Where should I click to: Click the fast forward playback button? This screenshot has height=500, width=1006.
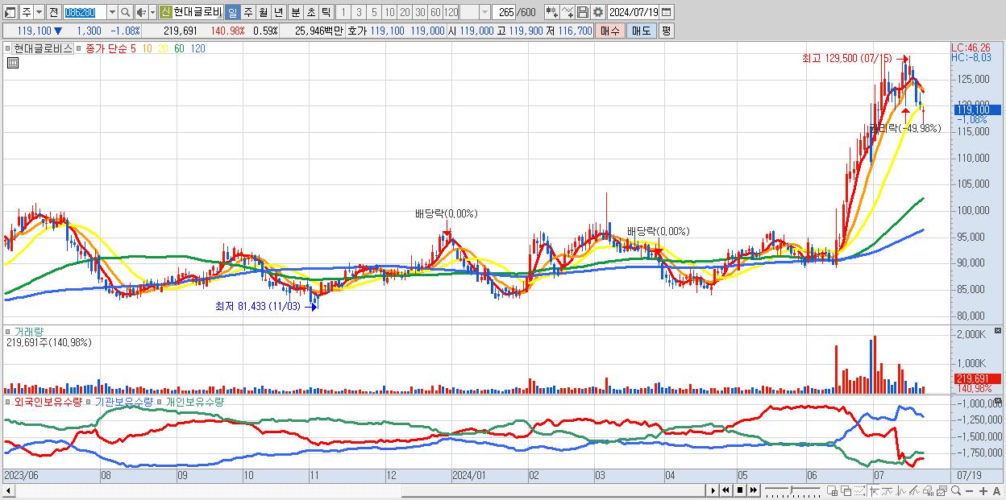click(x=754, y=490)
